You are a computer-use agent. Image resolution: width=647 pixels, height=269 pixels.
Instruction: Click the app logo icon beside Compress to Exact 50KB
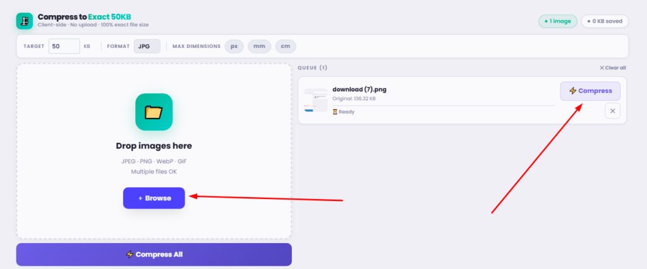(25, 21)
